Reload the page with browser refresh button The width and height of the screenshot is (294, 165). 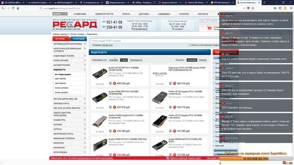coord(13,8)
